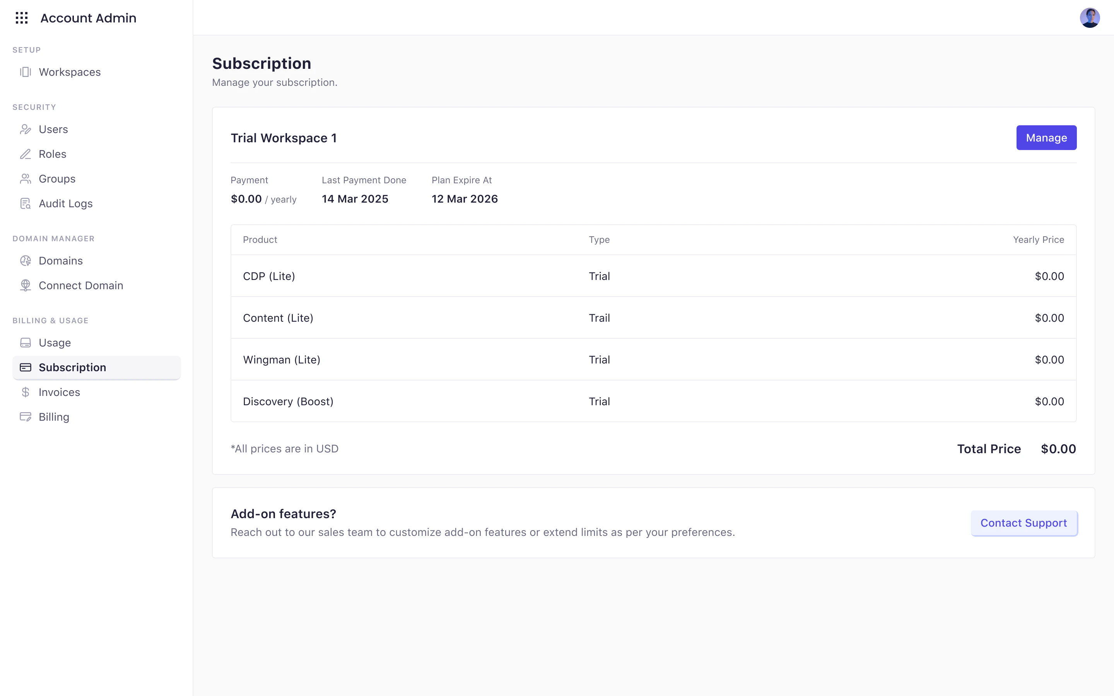Click the Connect Domain icon

coord(25,285)
